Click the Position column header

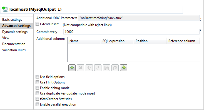tap(150, 41)
